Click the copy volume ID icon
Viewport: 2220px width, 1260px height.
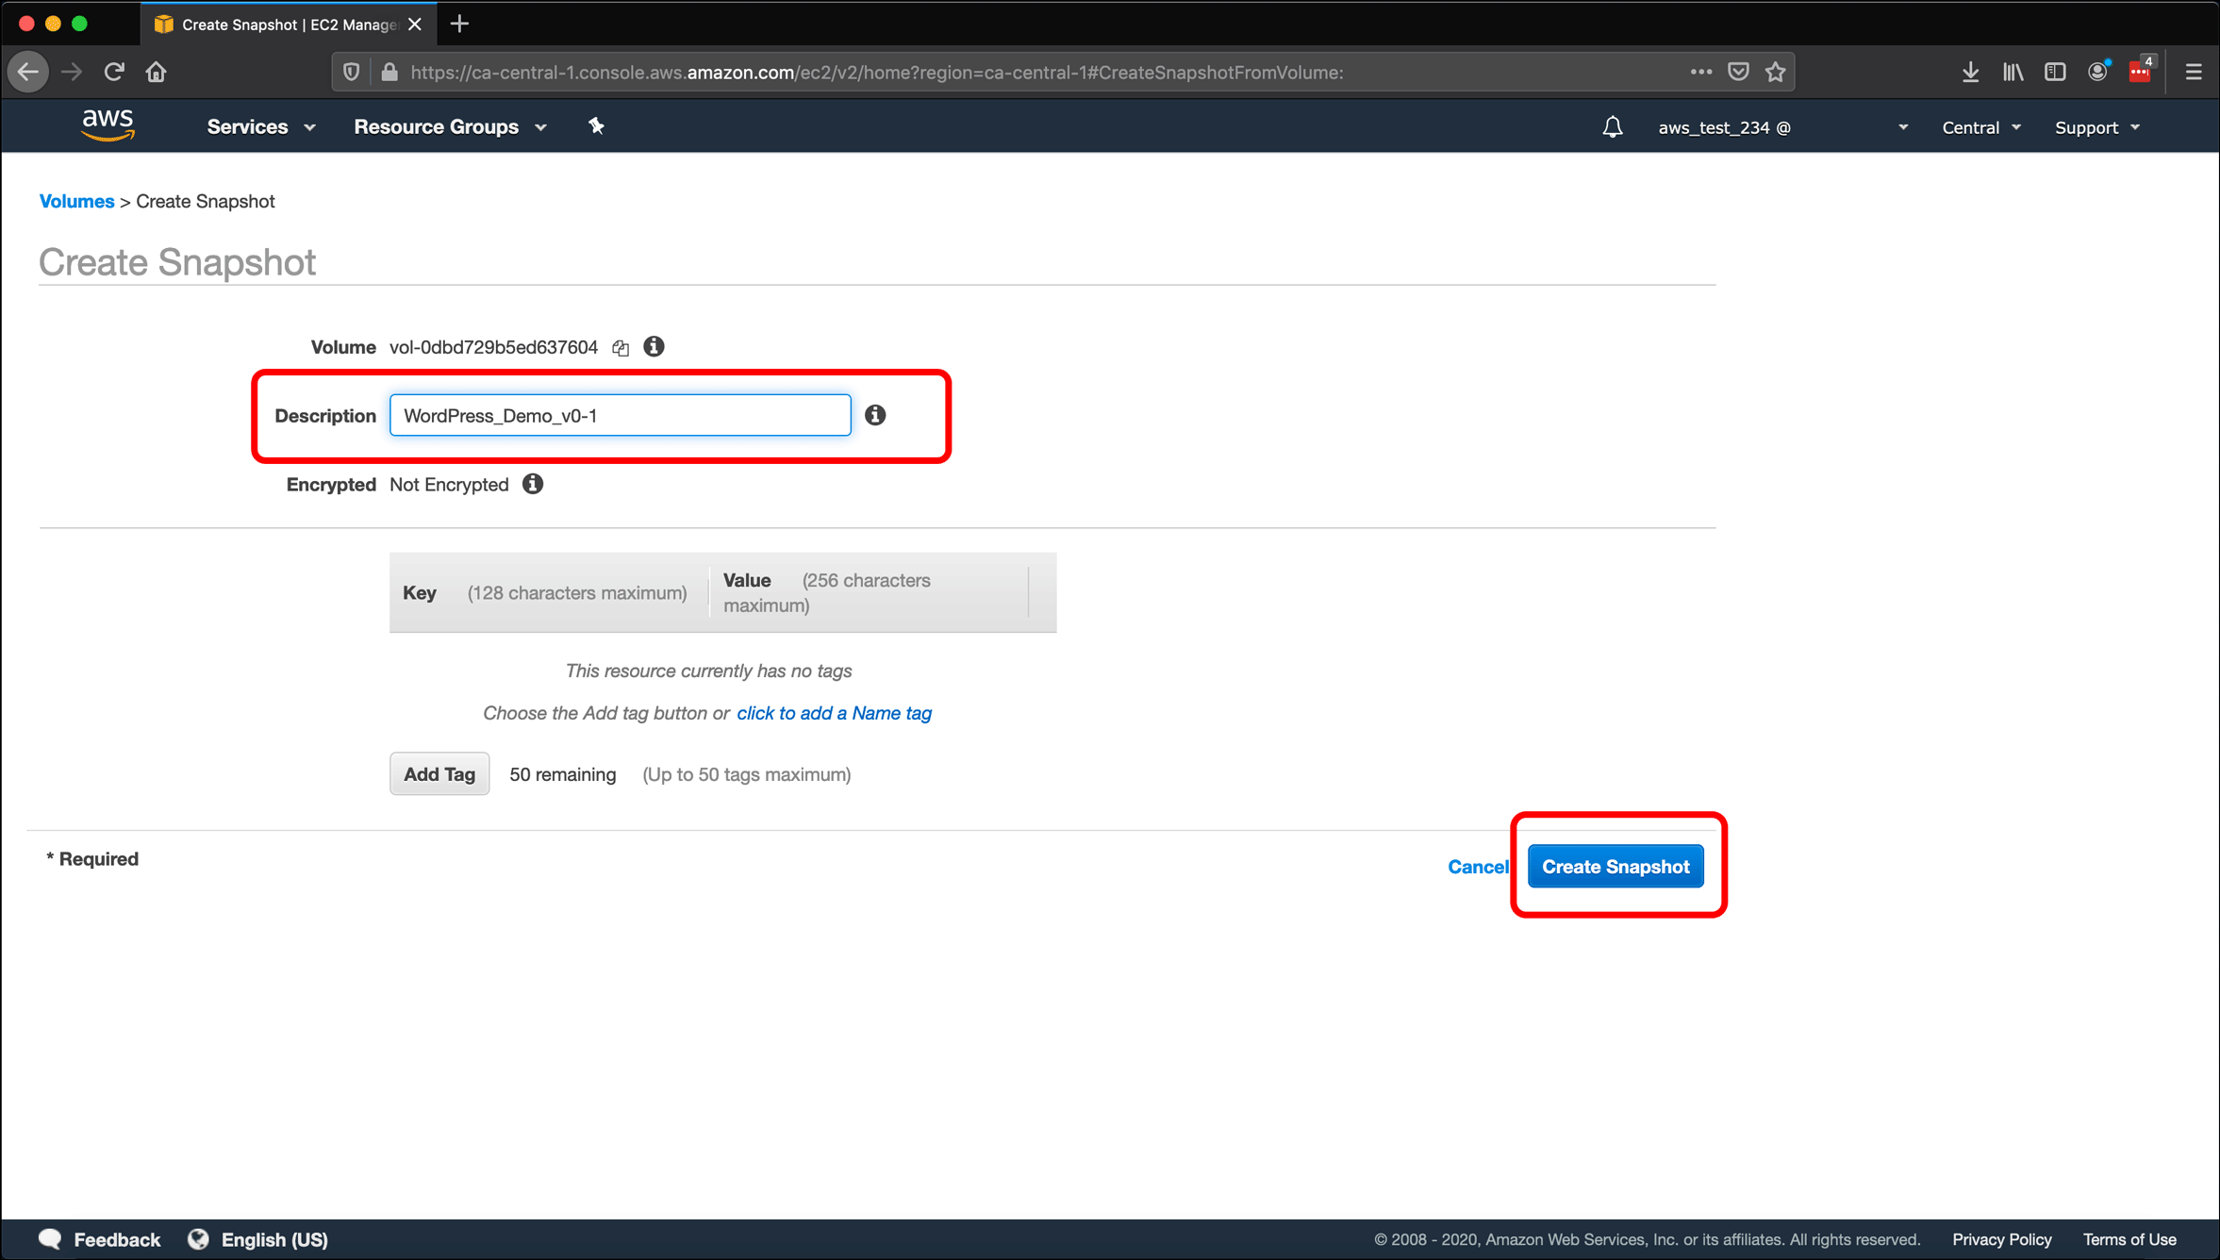click(x=622, y=348)
